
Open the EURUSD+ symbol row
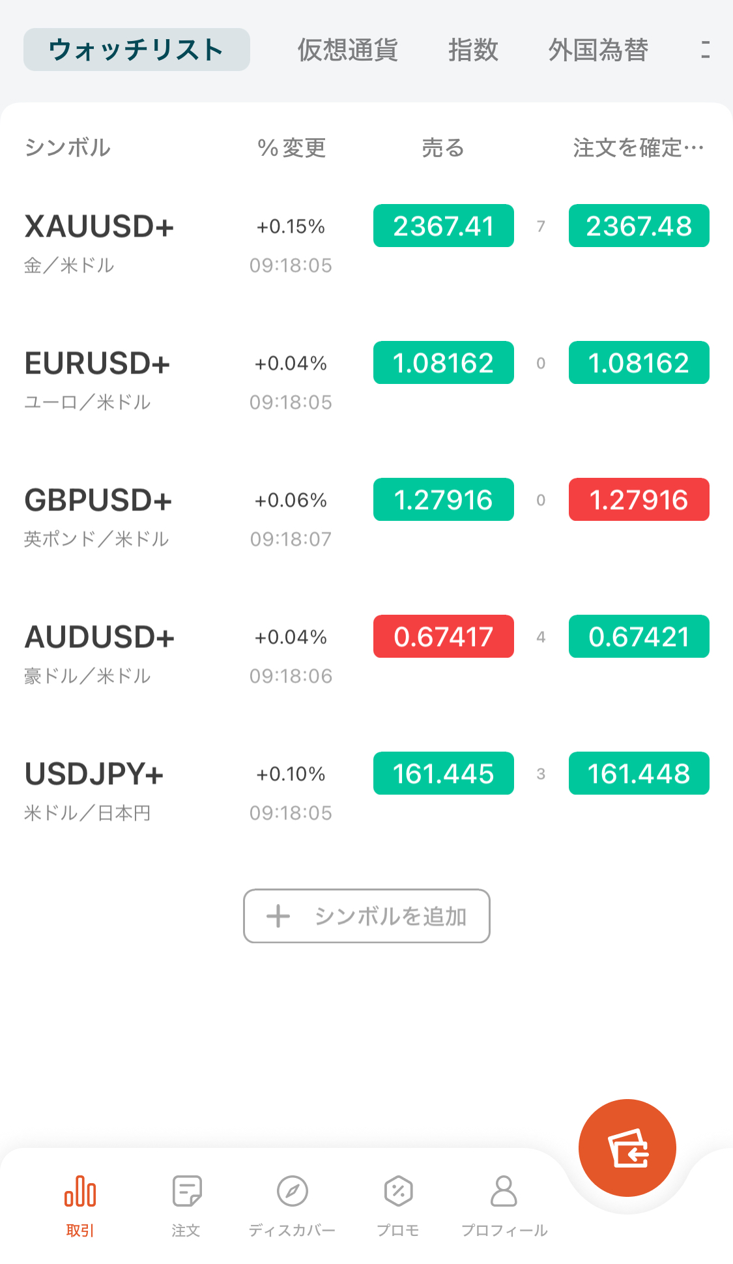(x=98, y=364)
